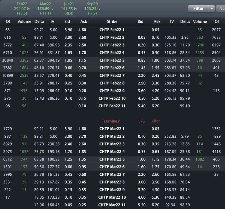225x209 pixels.
Task: Click the CHTP Mar22 1 strike label
Action: tap(112, 129)
